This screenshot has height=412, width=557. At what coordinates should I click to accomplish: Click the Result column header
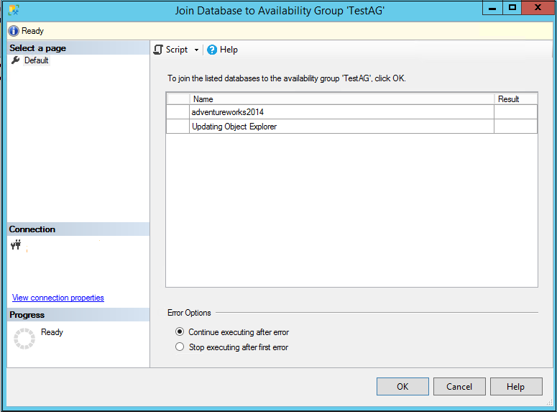click(508, 99)
